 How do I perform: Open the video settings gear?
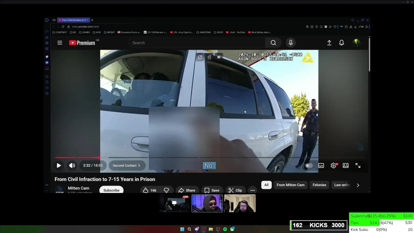pos(333,165)
